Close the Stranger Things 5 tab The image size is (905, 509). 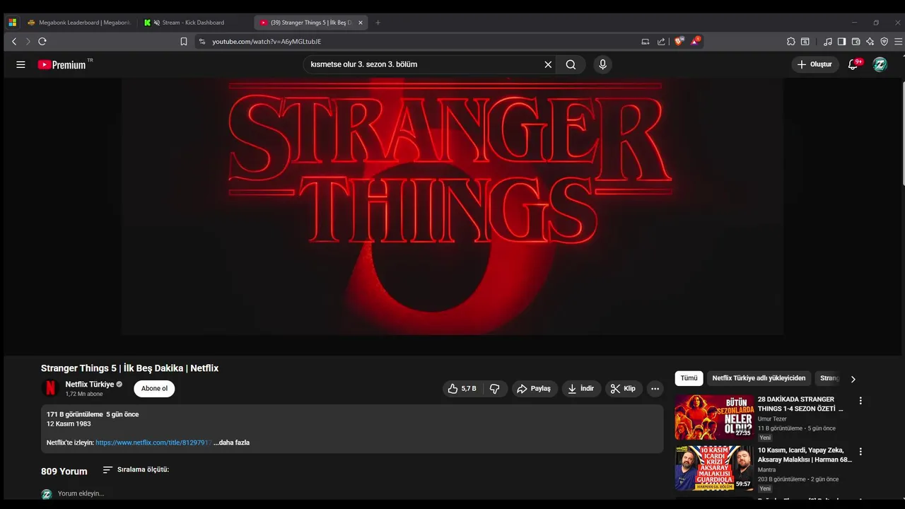click(x=361, y=23)
